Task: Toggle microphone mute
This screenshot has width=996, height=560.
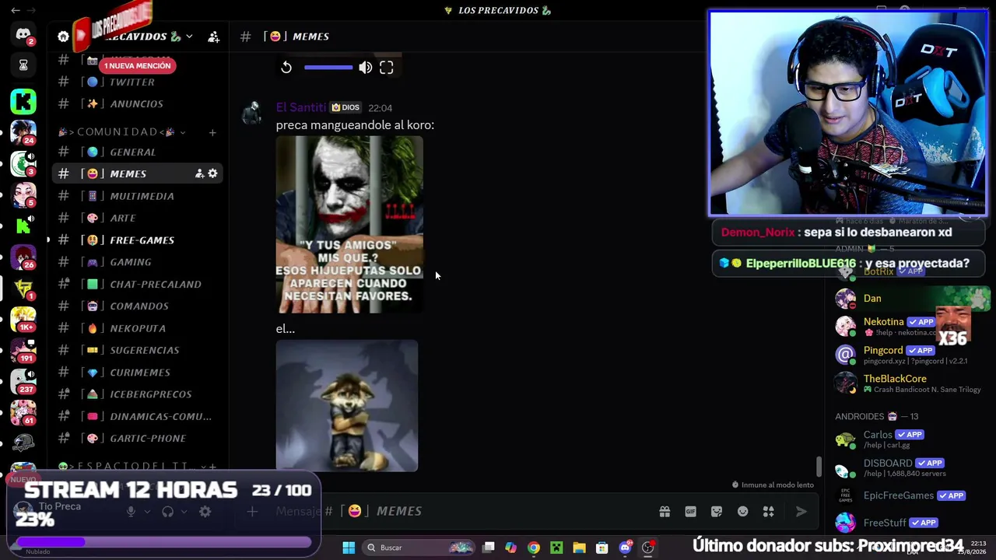Action: (x=131, y=511)
